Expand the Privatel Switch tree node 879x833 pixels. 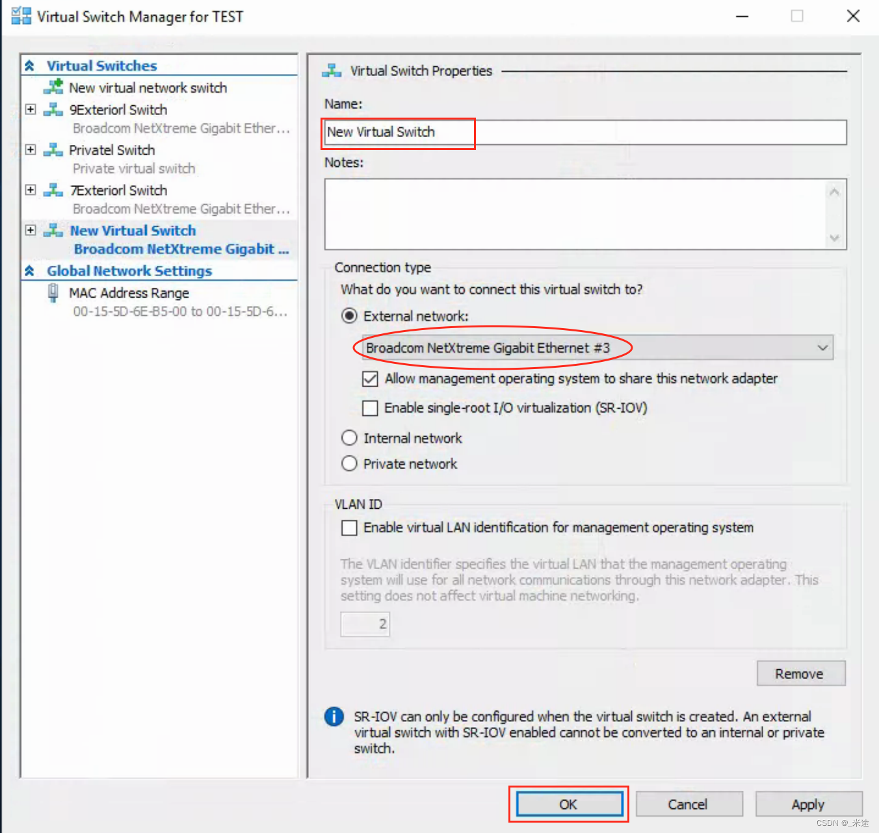[x=30, y=149]
